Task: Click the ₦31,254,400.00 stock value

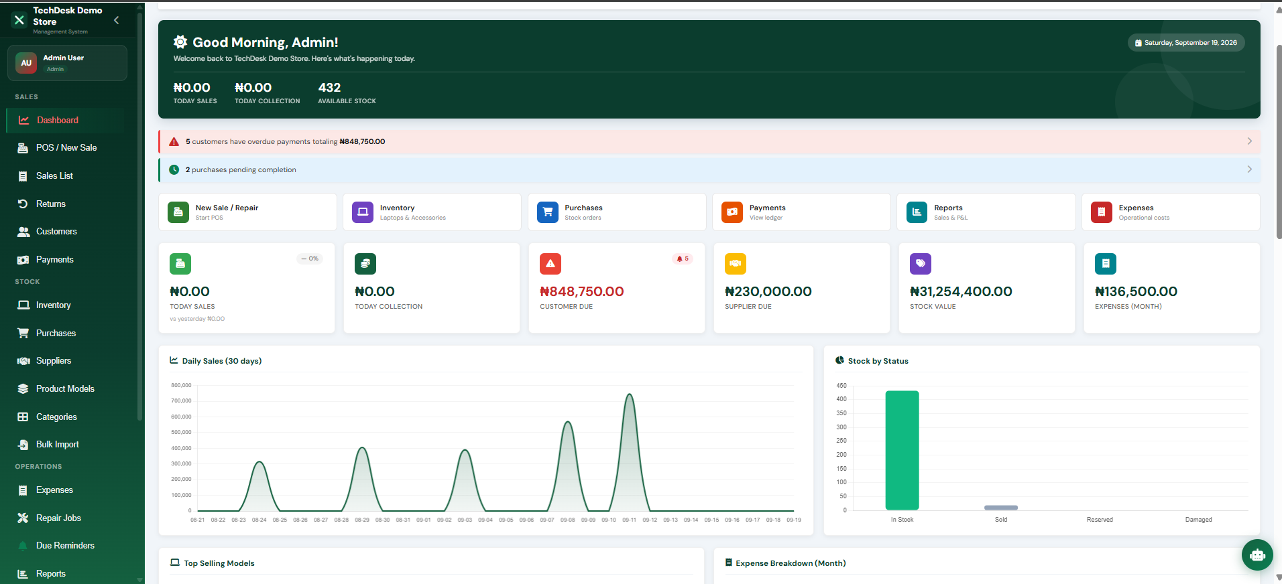Action: pos(961,292)
